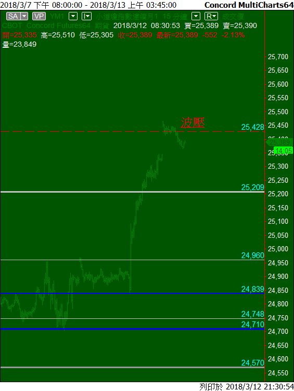Select the YM1 symbol label
294x391 pixels.
click(57, 17)
